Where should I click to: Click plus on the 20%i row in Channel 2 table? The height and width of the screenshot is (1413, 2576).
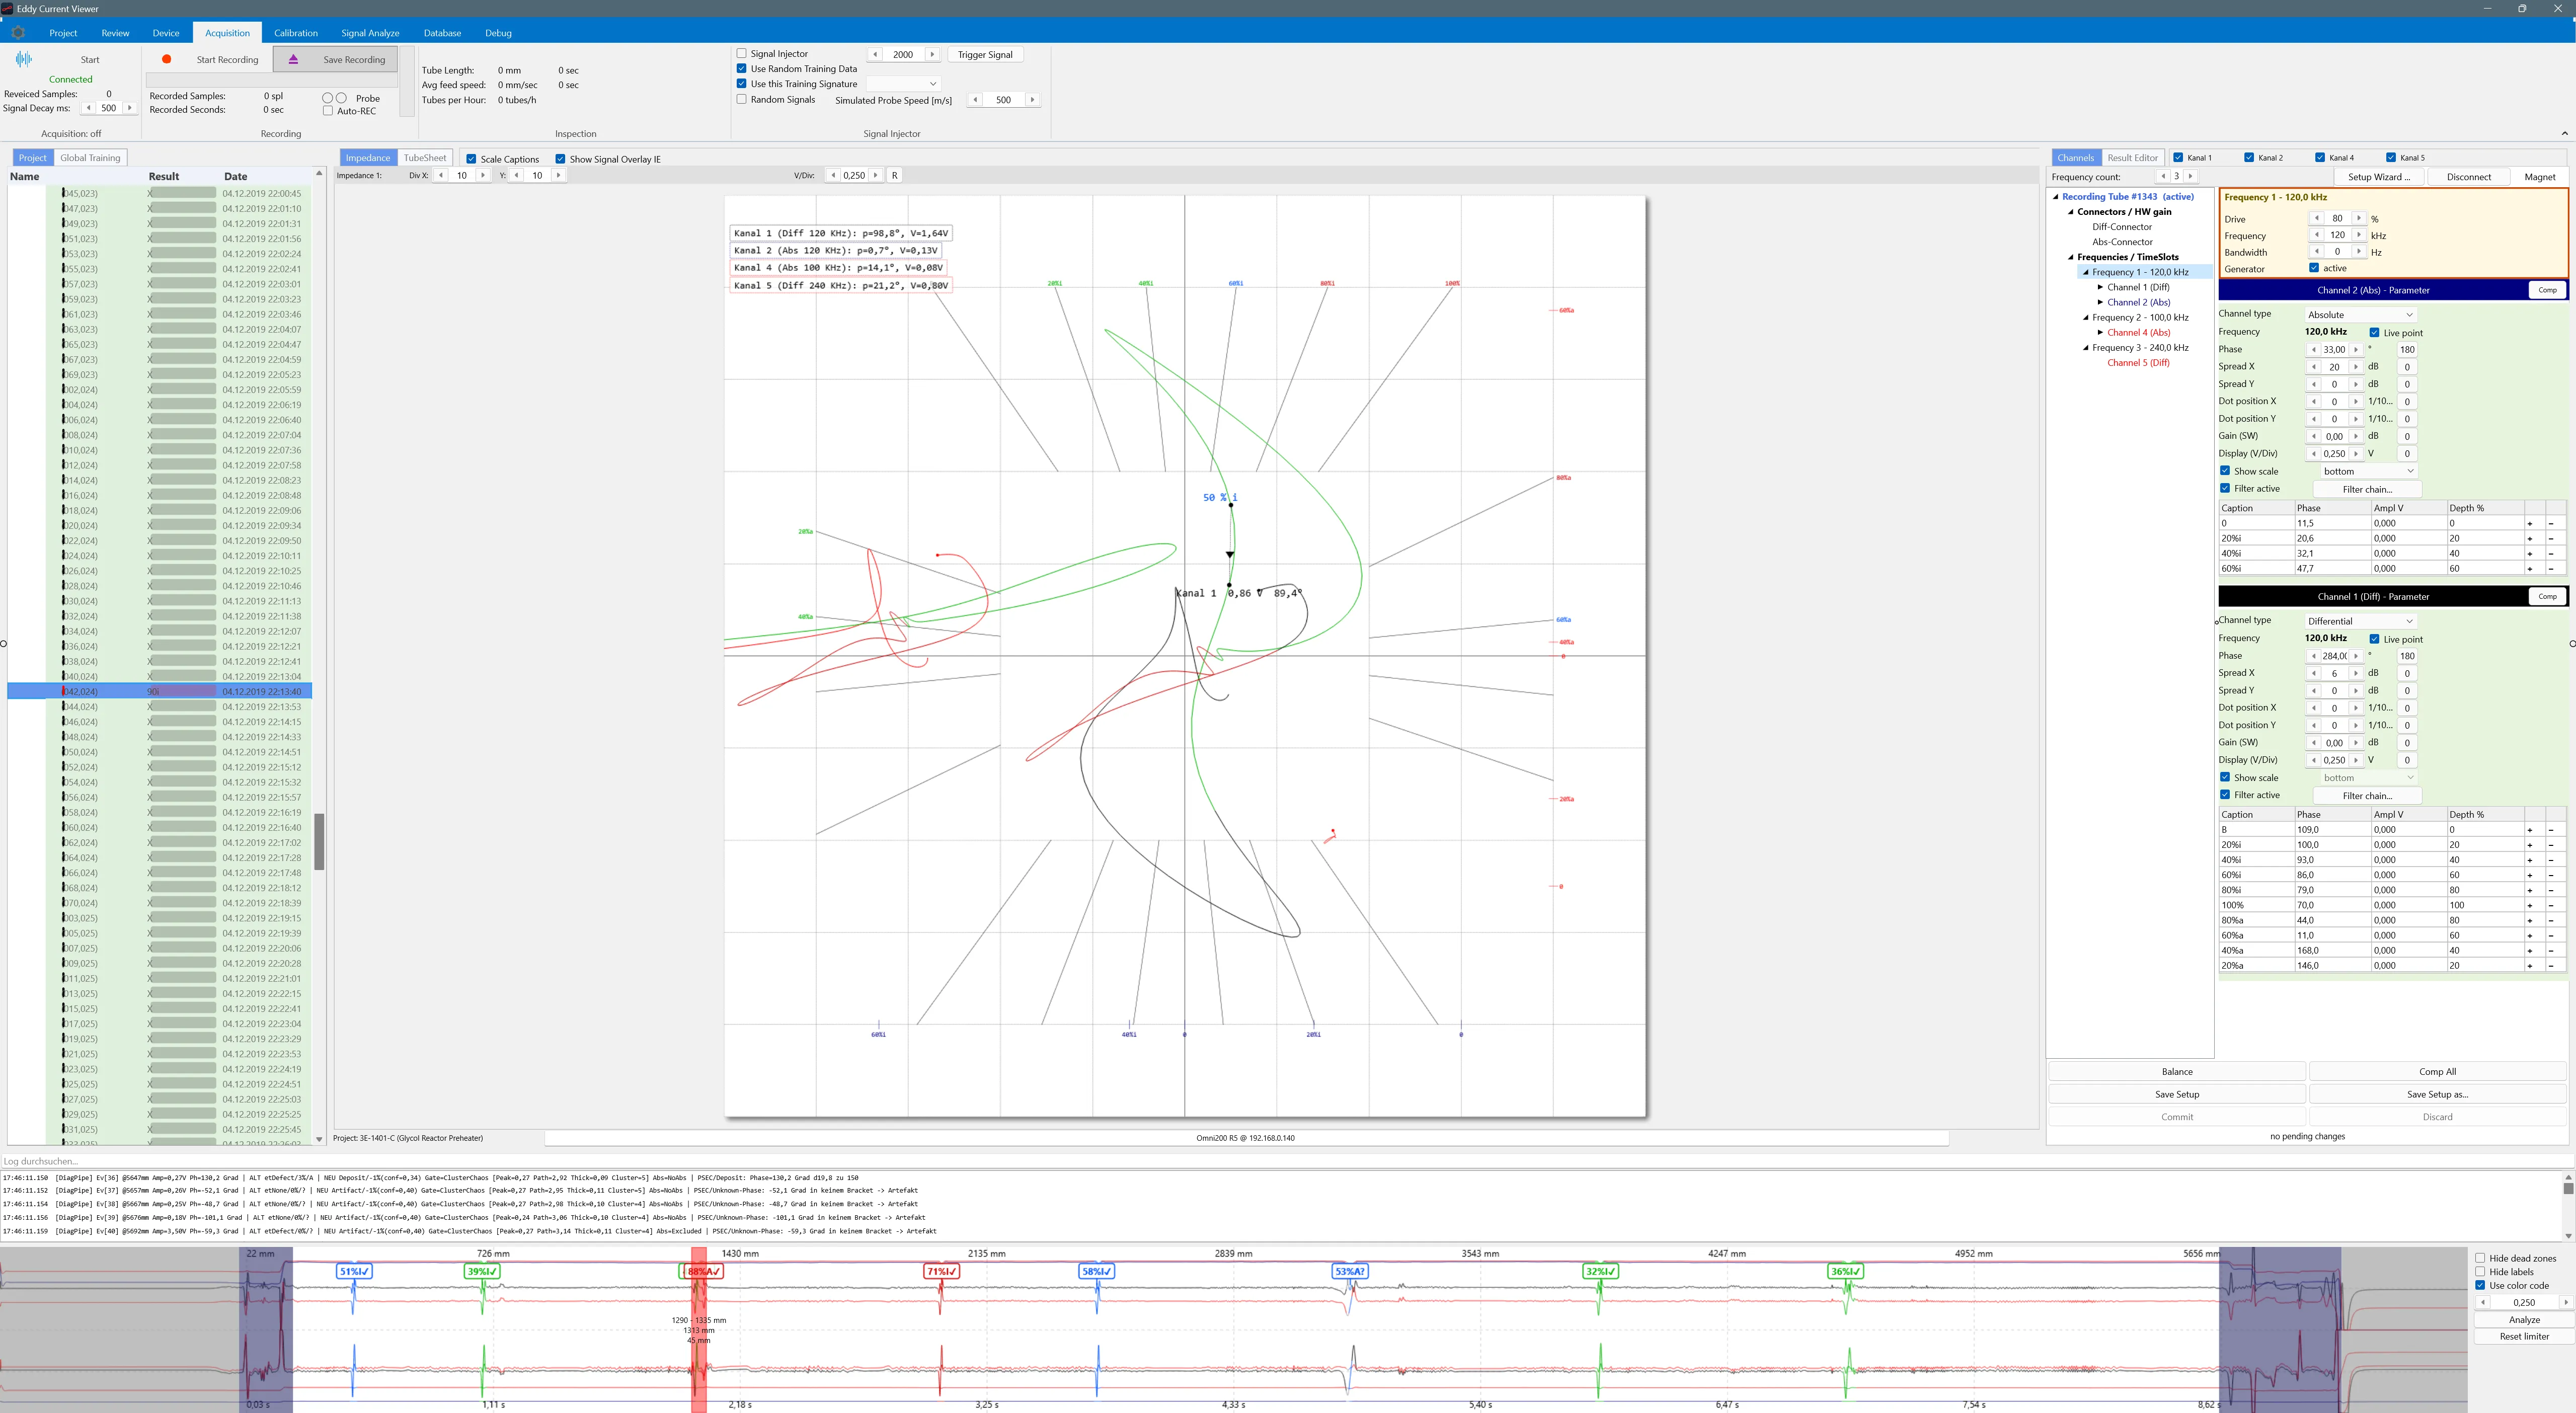pos(2530,538)
